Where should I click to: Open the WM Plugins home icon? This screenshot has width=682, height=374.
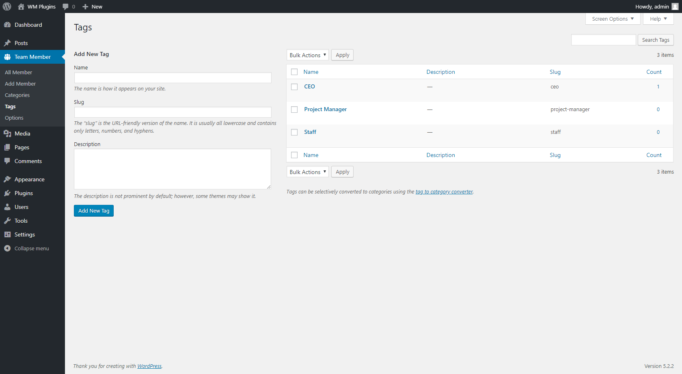click(x=21, y=6)
